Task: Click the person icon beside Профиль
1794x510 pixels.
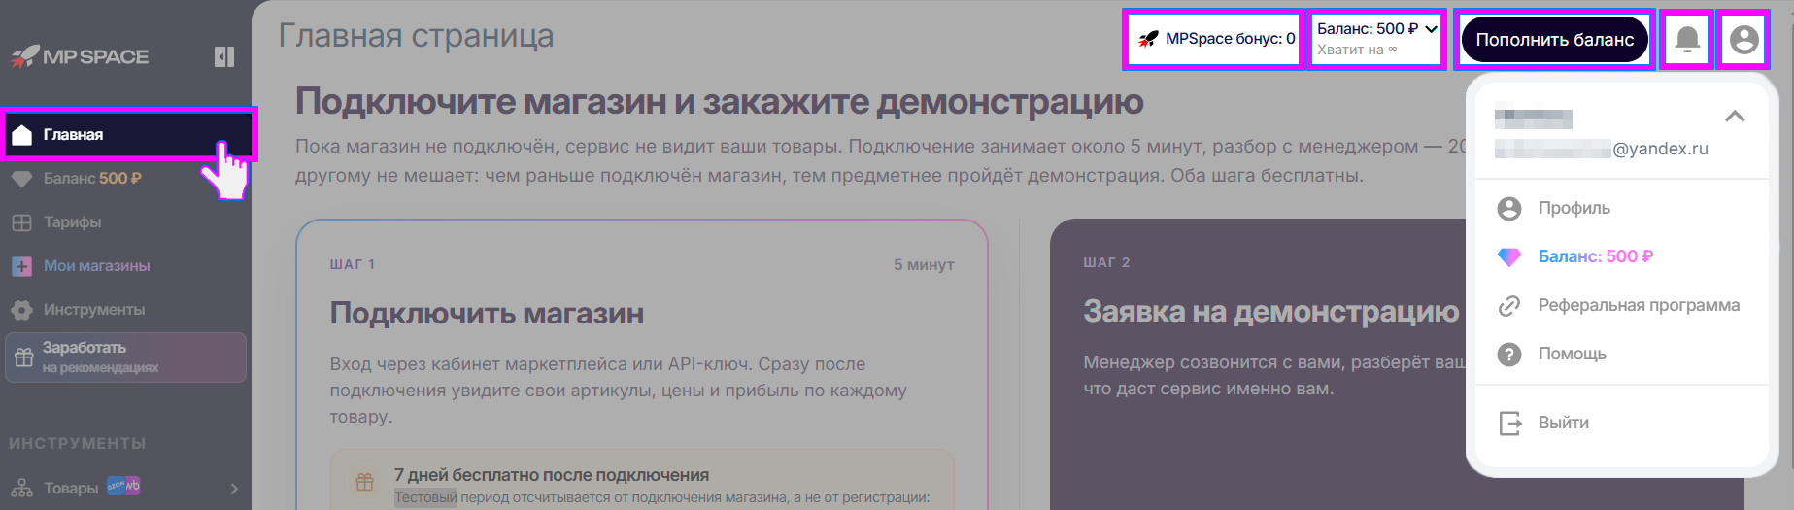Action: 1509,208
